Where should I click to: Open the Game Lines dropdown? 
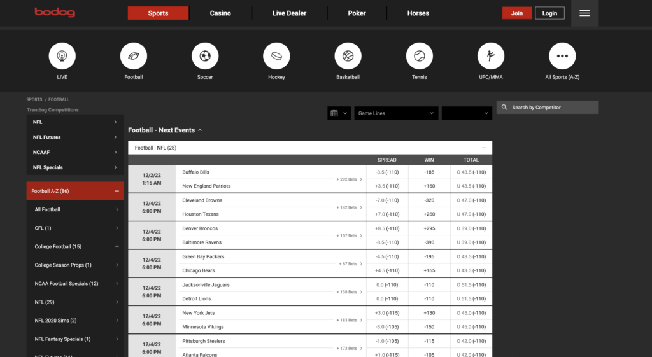coord(396,113)
